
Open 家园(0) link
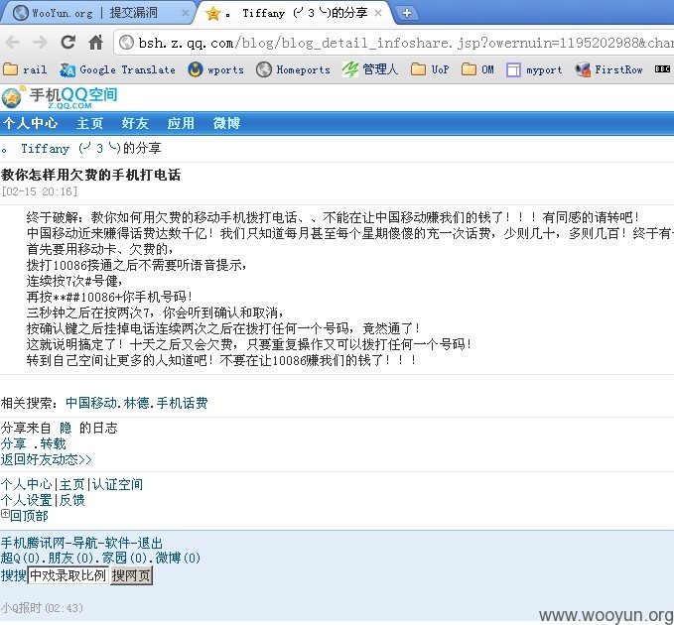point(124,558)
